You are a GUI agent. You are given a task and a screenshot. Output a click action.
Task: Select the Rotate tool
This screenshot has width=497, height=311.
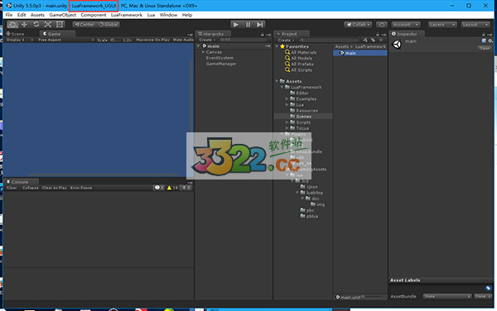pyautogui.click(x=36, y=24)
